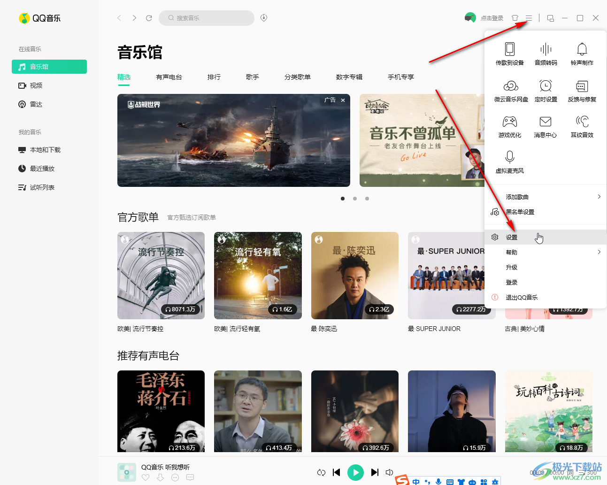
Task: Switch to 分类歌单 tab
Action: (298, 77)
